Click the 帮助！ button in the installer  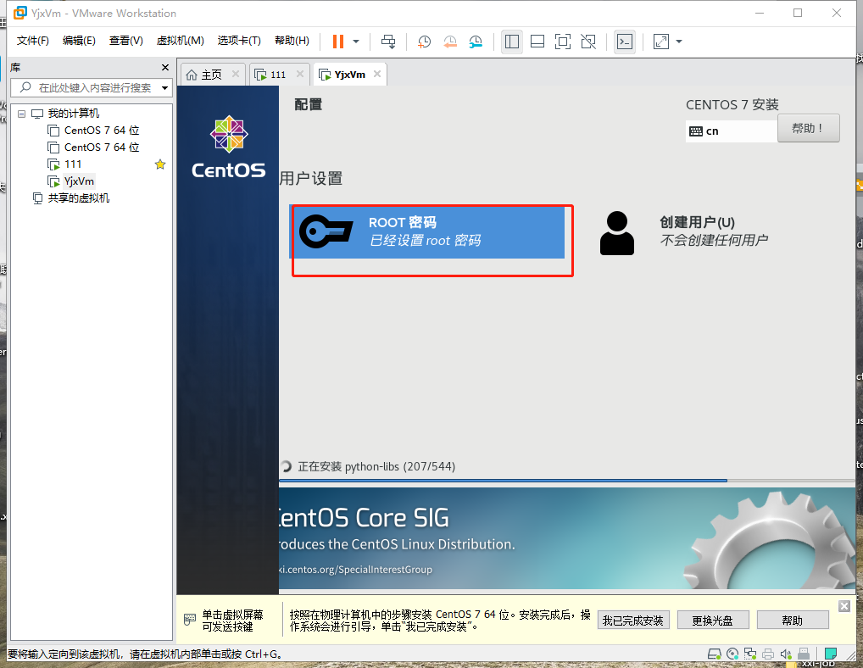pos(808,128)
